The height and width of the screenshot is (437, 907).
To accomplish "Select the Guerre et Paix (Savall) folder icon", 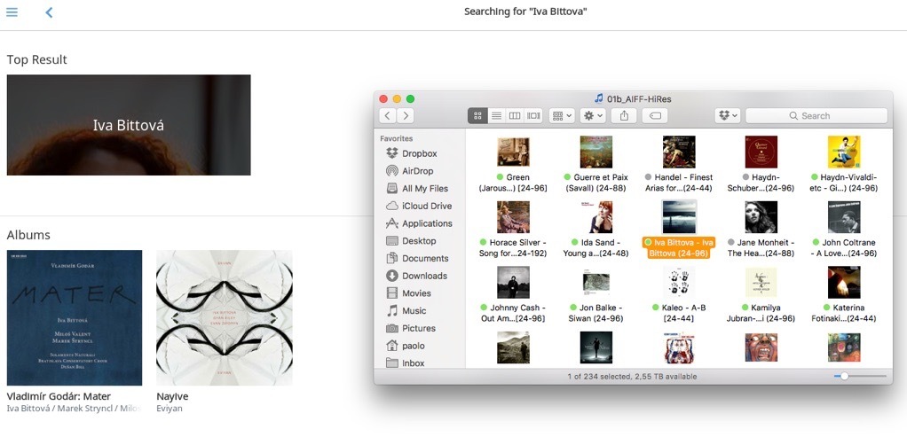I will 595,152.
